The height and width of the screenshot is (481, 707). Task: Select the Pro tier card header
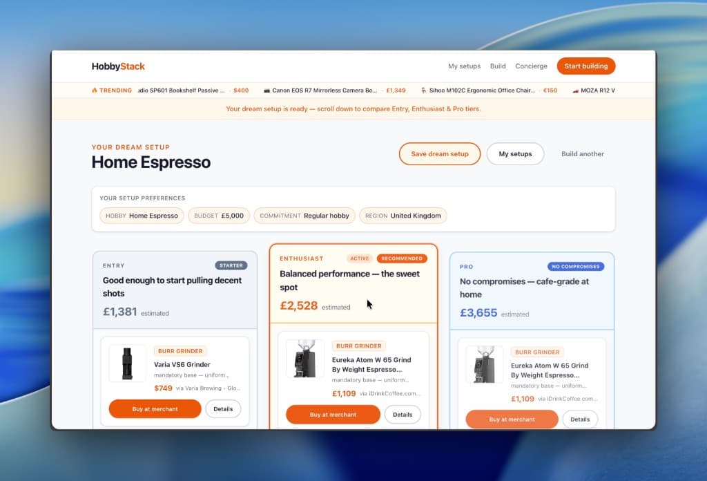[532, 291]
